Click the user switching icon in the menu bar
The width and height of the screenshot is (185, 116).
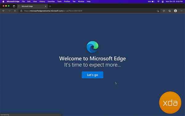[x=163, y=2]
